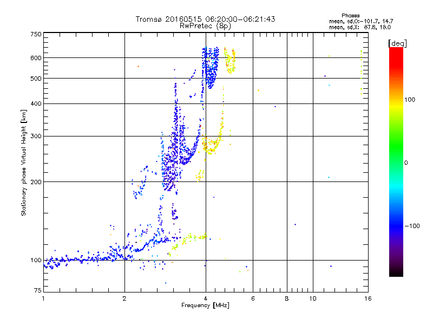433x325 pixels.
Task: Click the '[deg]' colorbar unit label
Action: click(x=397, y=43)
